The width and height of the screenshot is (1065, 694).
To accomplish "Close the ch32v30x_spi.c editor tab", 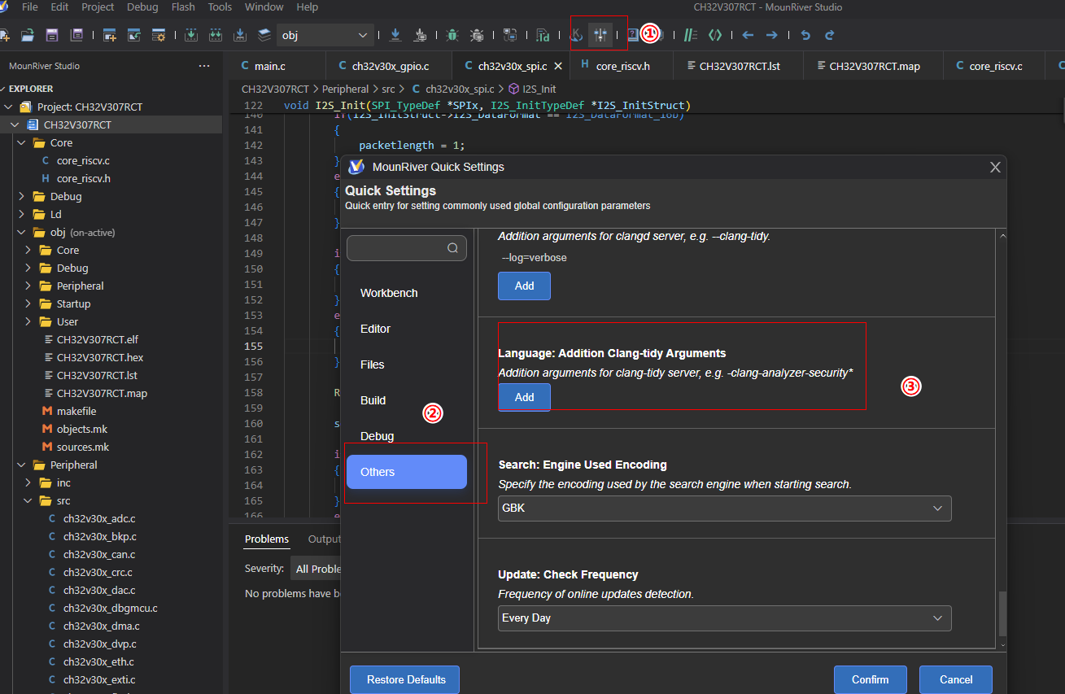I will (557, 66).
